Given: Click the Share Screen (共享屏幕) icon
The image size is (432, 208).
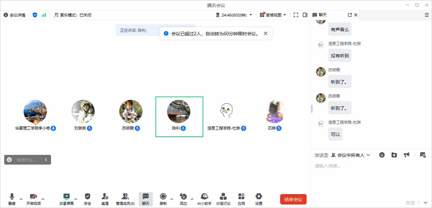Looking at the screenshot, I should [66, 197].
